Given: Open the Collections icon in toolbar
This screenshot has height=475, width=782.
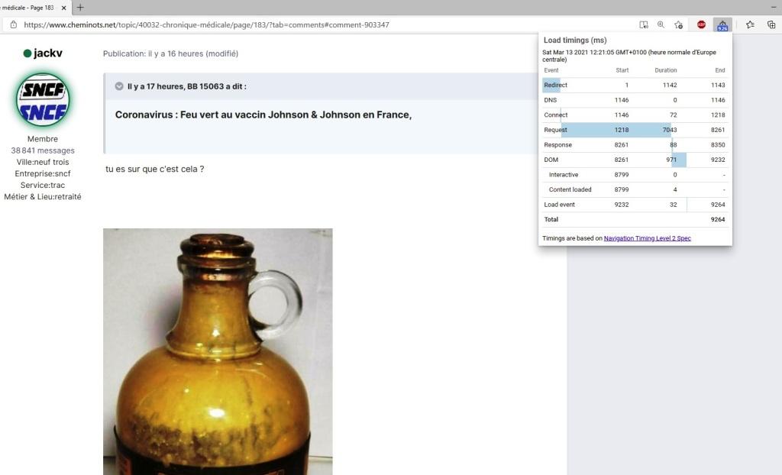Looking at the screenshot, I should pos(771,24).
